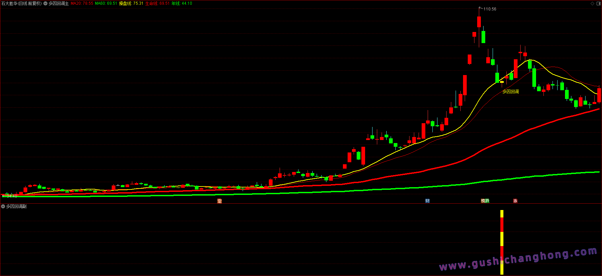Image resolution: width=602 pixels, height=276 pixels.
Task: Click the 多因回调主 indicator name
Action: 59,3
